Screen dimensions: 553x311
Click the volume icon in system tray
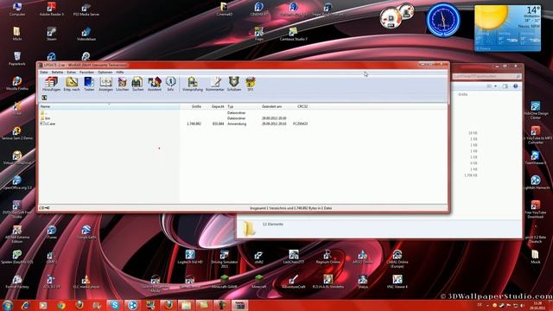click(x=522, y=305)
